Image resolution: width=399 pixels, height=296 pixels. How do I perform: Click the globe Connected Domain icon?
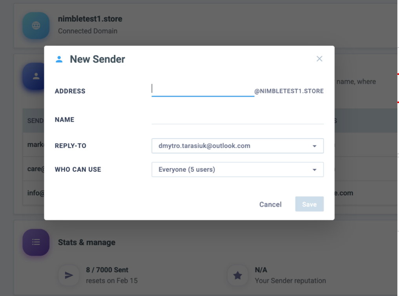coord(36,25)
